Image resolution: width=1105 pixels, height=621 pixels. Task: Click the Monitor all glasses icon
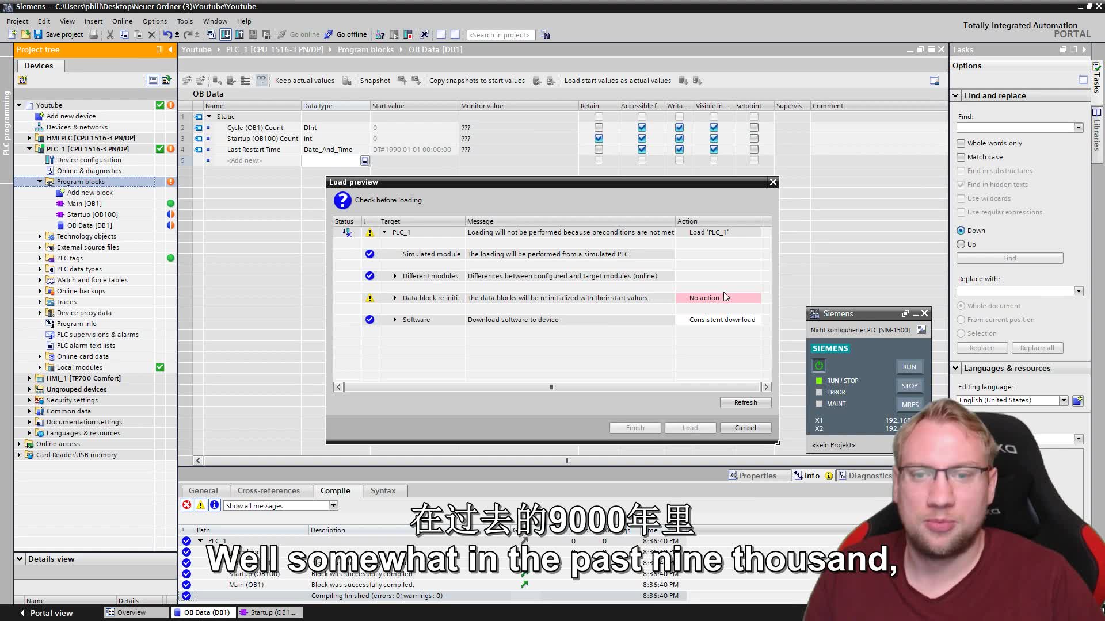262,80
